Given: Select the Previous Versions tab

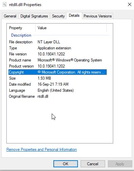Looking at the screenshot, I should pyautogui.click(x=97, y=16).
